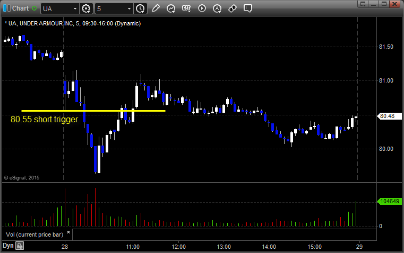The height and width of the screenshot is (253, 404).
Task: Select the yellow 80.55 trigger line
Action: coord(93,111)
